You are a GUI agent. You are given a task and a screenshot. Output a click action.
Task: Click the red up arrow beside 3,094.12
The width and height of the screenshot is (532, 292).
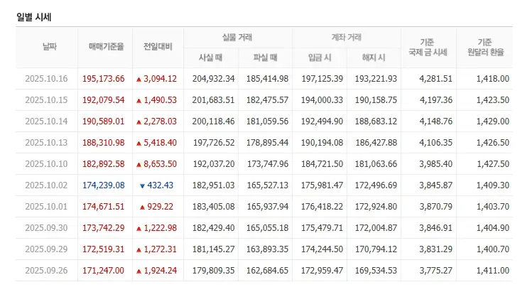[139, 79]
